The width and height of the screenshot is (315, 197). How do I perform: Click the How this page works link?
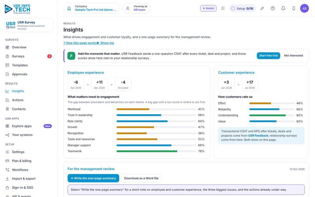[80, 43]
